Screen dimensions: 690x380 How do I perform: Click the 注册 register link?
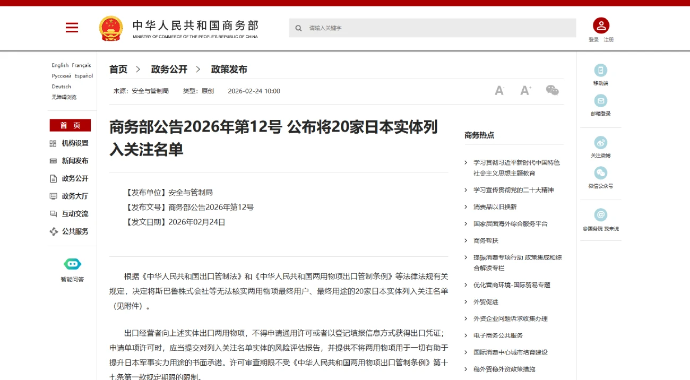tap(608, 40)
